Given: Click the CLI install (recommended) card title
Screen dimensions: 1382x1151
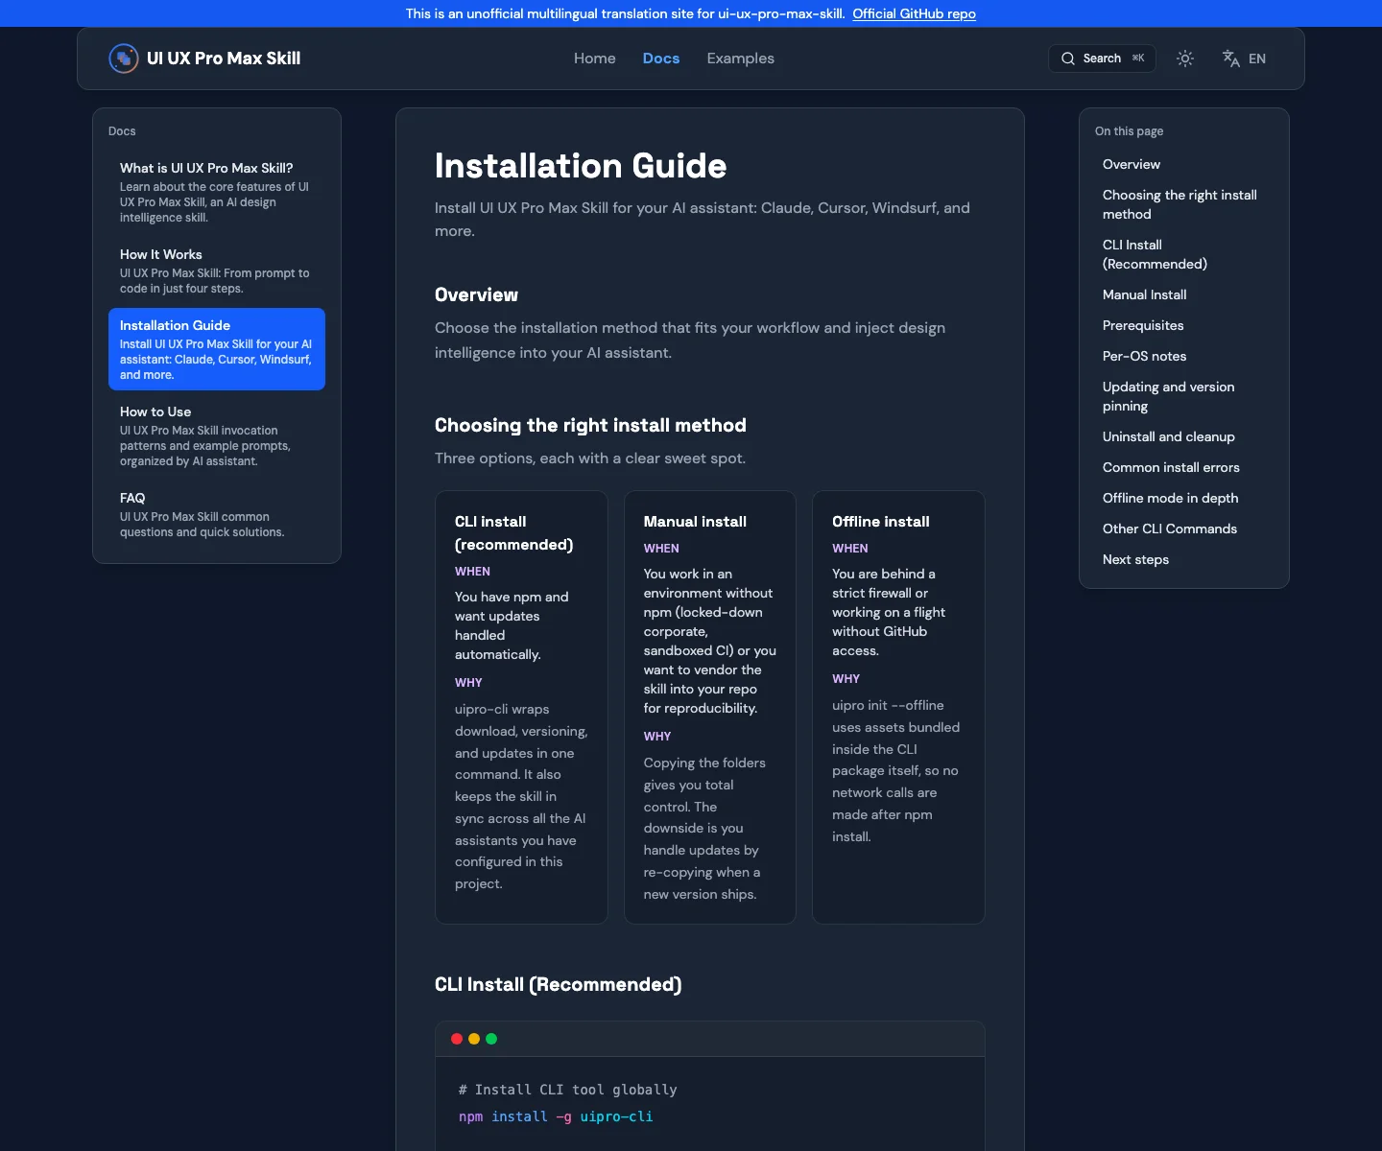Looking at the screenshot, I should tap(513, 533).
